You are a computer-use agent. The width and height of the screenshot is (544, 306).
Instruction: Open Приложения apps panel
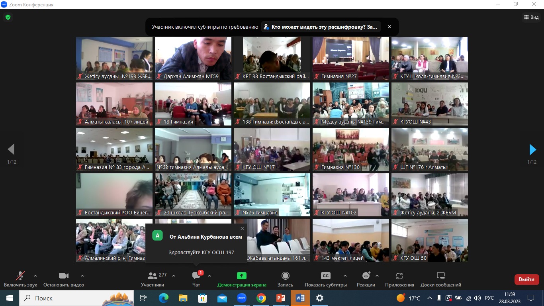[x=399, y=279]
